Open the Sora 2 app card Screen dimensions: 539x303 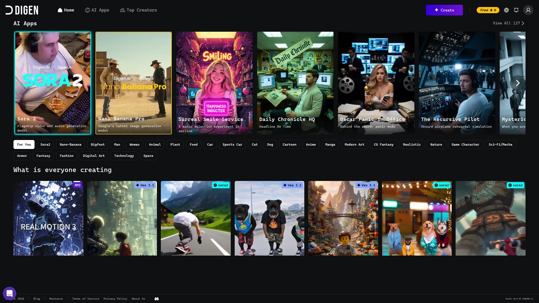point(53,83)
